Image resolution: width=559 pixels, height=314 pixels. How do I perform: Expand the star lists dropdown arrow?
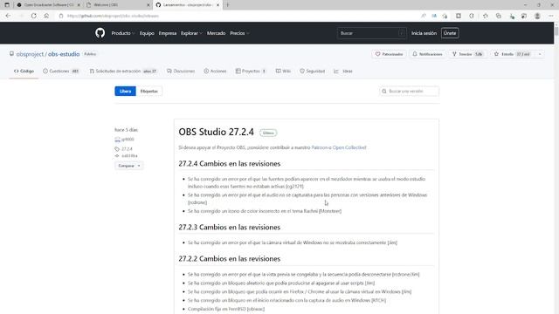coord(540,54)
